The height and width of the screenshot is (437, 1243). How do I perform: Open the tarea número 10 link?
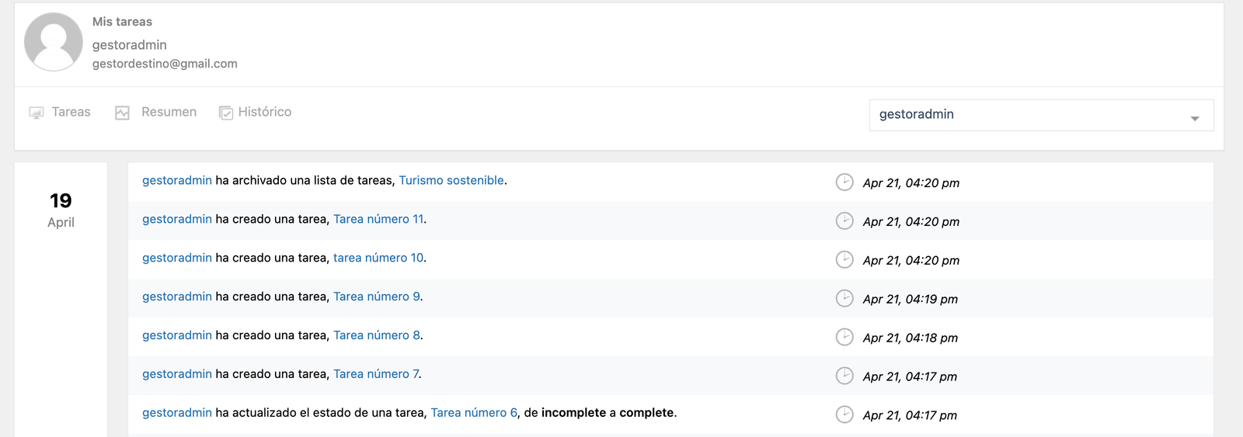[x=378, y=258]
